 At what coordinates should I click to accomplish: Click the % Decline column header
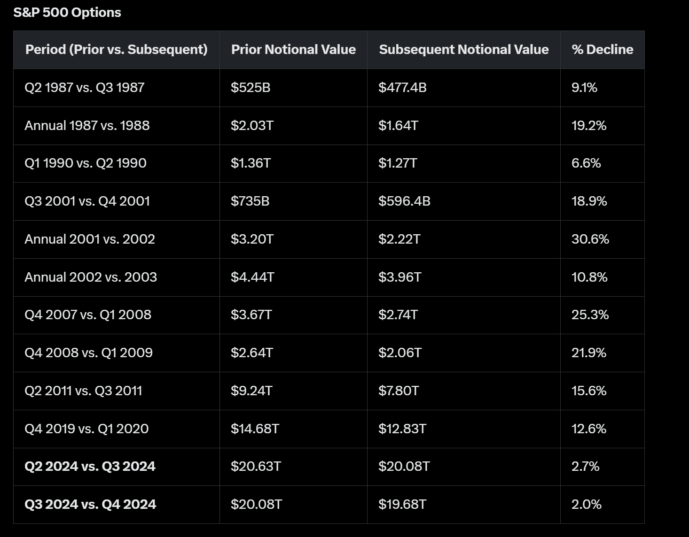(x=602, y=50)
